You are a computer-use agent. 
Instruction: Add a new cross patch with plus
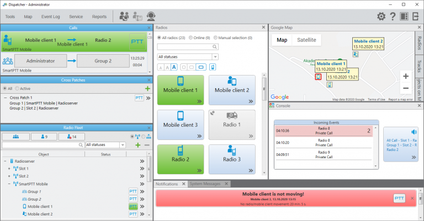(147, 89)
